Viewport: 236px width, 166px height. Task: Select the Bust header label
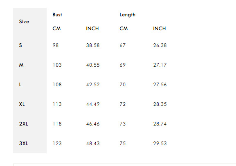57,15
